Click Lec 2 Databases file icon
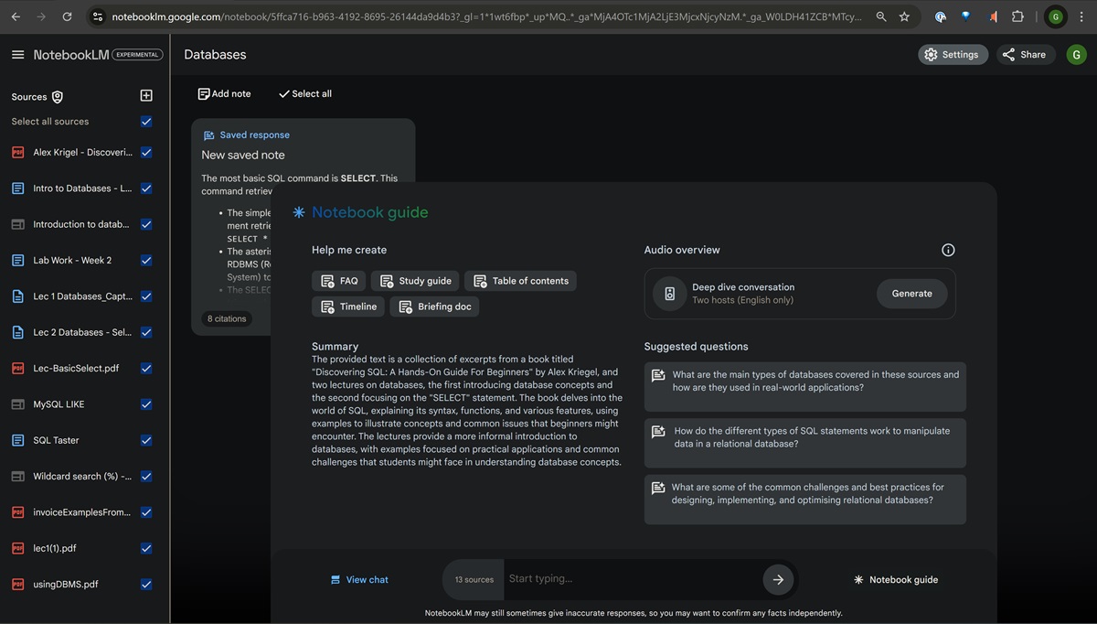Viewport: 1097px width, 624px height. coord(17,332)
